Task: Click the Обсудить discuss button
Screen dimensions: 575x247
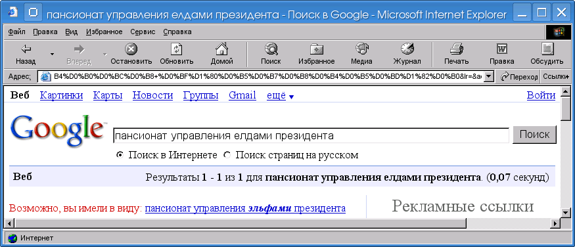Action: coord(547,55)
